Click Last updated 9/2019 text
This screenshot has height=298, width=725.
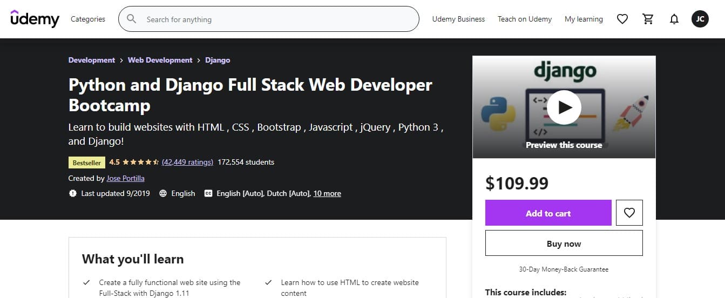pos(116,193)
